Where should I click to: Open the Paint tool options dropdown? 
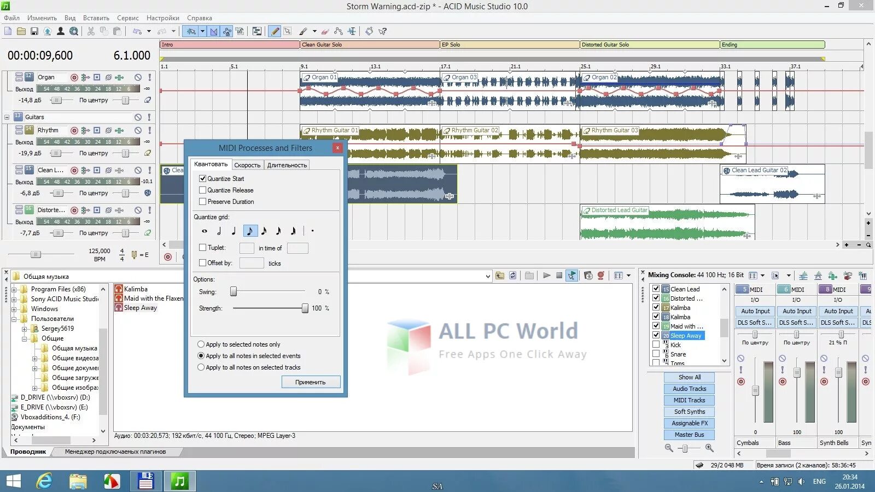click(x=314, y=31)
